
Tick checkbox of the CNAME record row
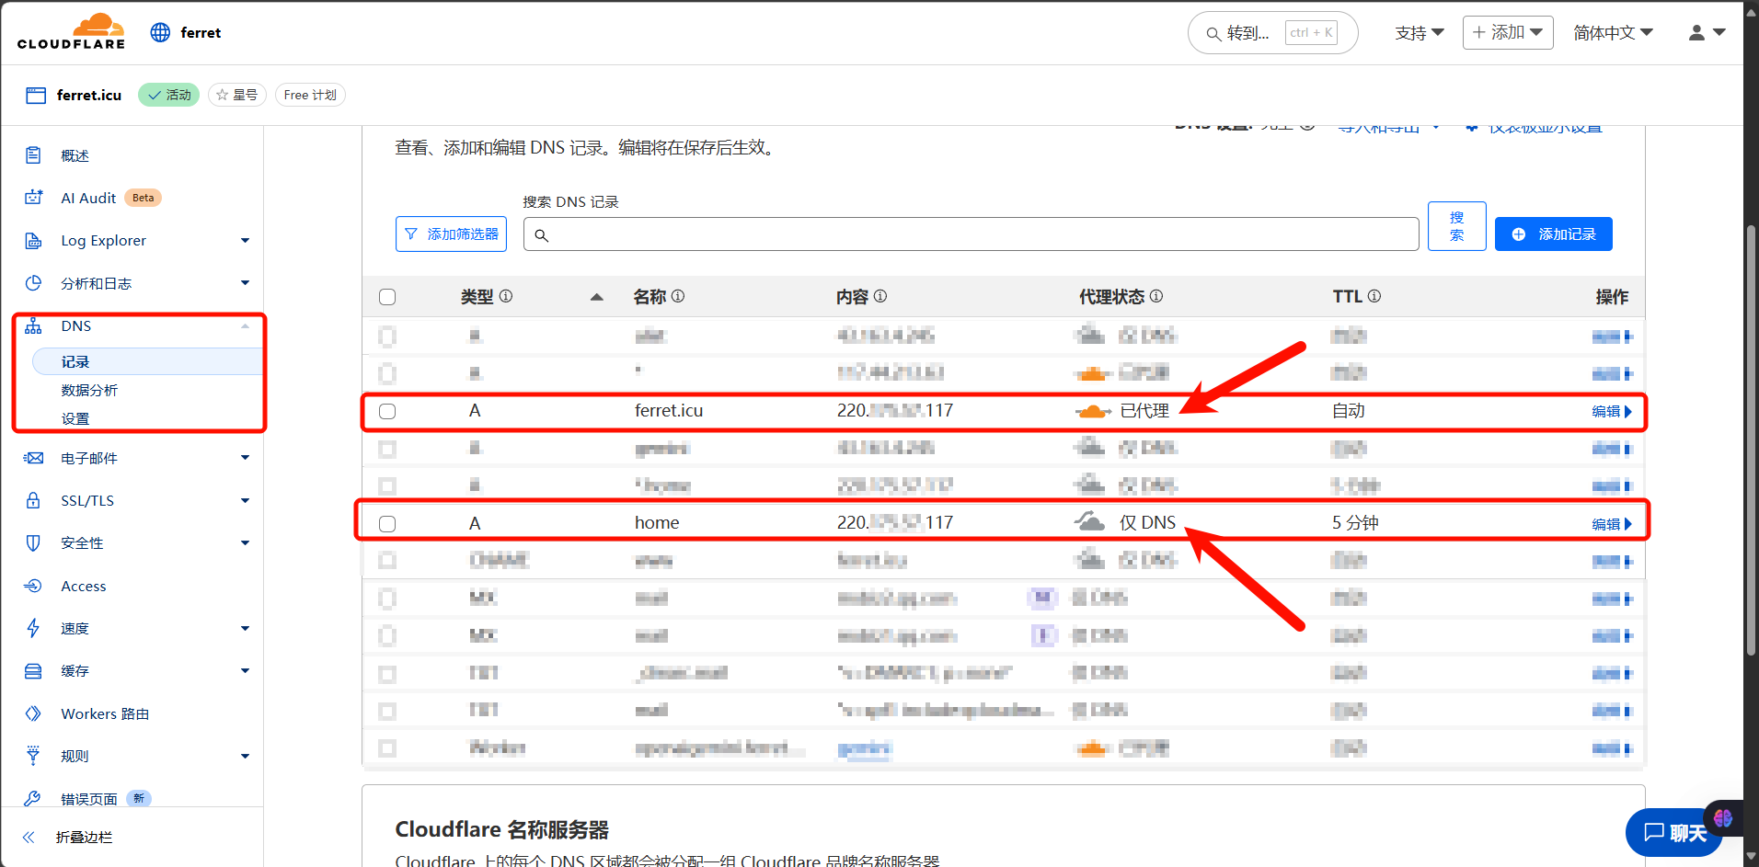tap(387, 561)
